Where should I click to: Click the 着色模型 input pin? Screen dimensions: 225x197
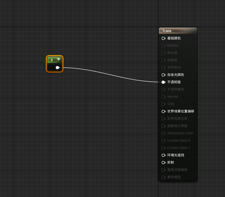[163, 177]
